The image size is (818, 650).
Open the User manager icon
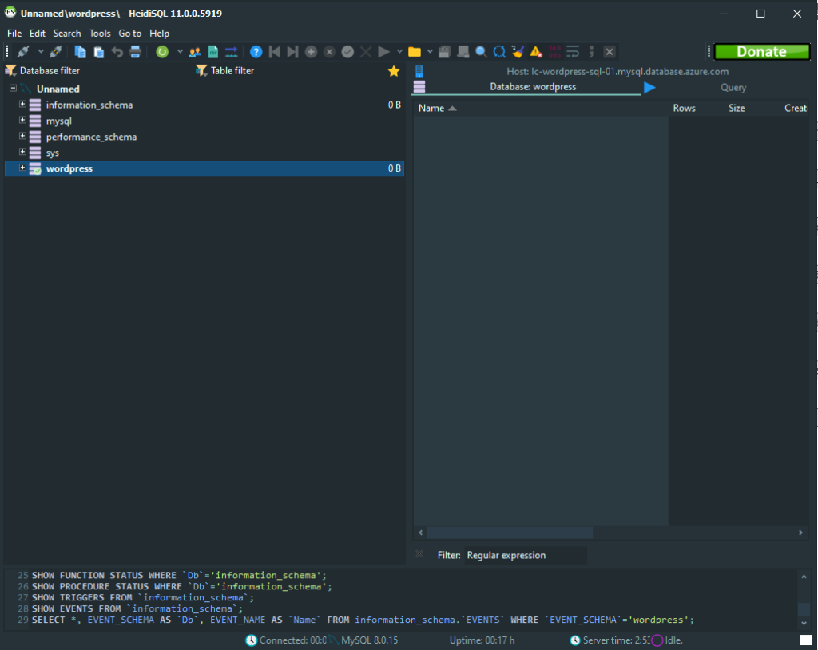point(195,52)
